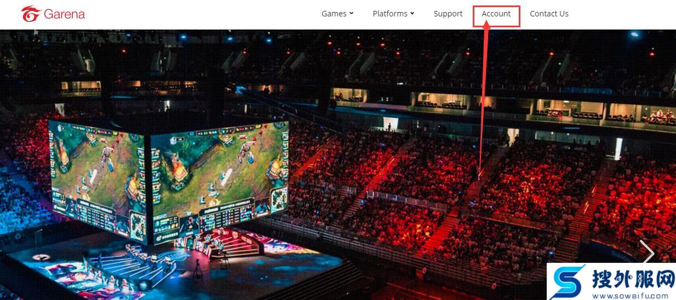The width and height of the screenshot is (676, 300).
Task: Click the esports arena banner image
Action: [x=338, y=164]
